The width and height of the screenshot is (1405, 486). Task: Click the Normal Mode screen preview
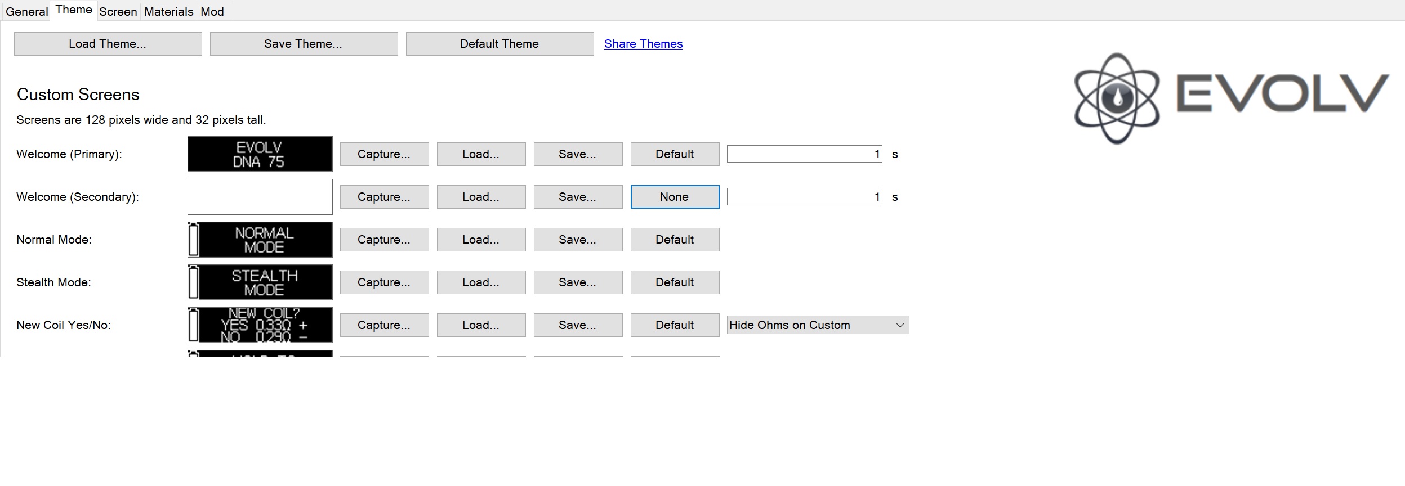point(260,240)
